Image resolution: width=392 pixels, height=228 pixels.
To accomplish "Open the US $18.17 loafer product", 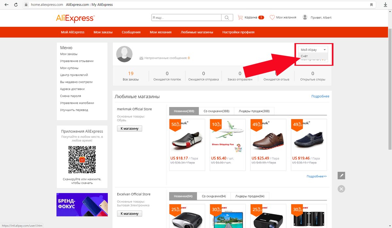I will [x=187, y=145].
